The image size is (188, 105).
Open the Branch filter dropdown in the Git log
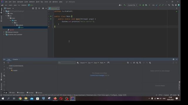[x=83, y=63]
